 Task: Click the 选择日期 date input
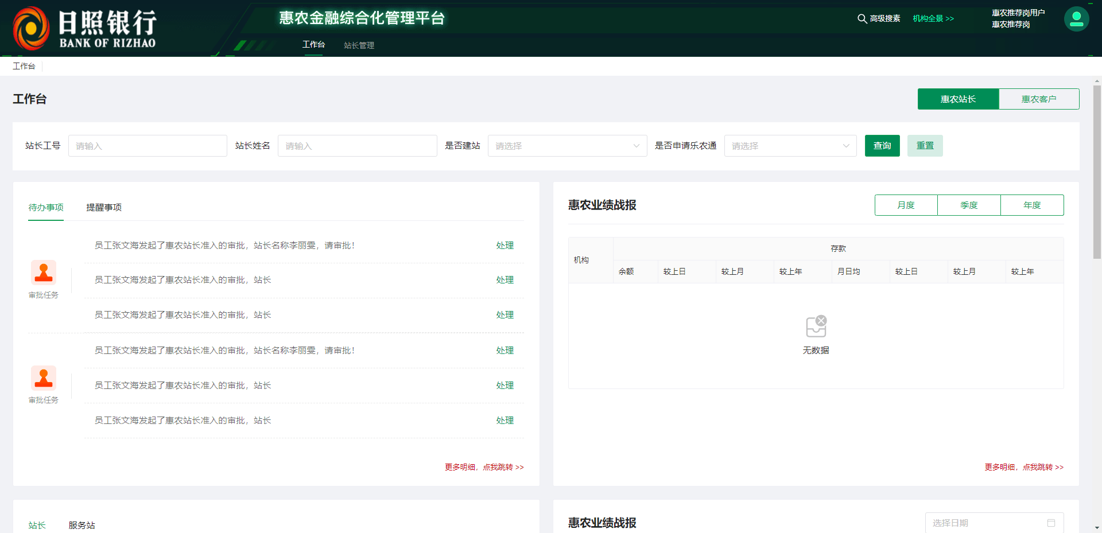[994, 523]
